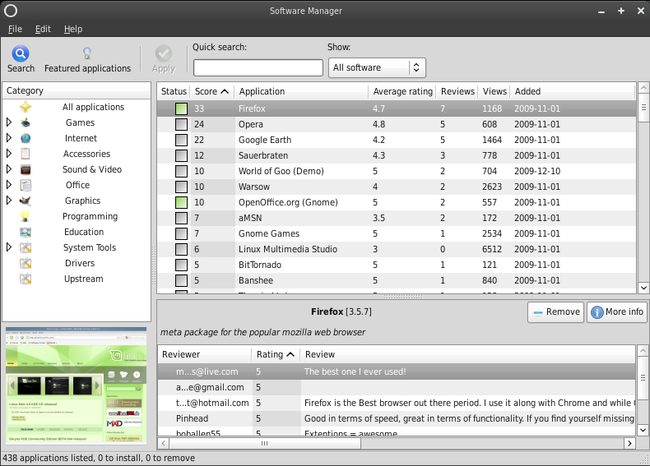The width and height of the screenshot is (650, 466).
Task: Sort reviews by the Reviewer column
Action: pyautogui.click(x=205, y=354)
